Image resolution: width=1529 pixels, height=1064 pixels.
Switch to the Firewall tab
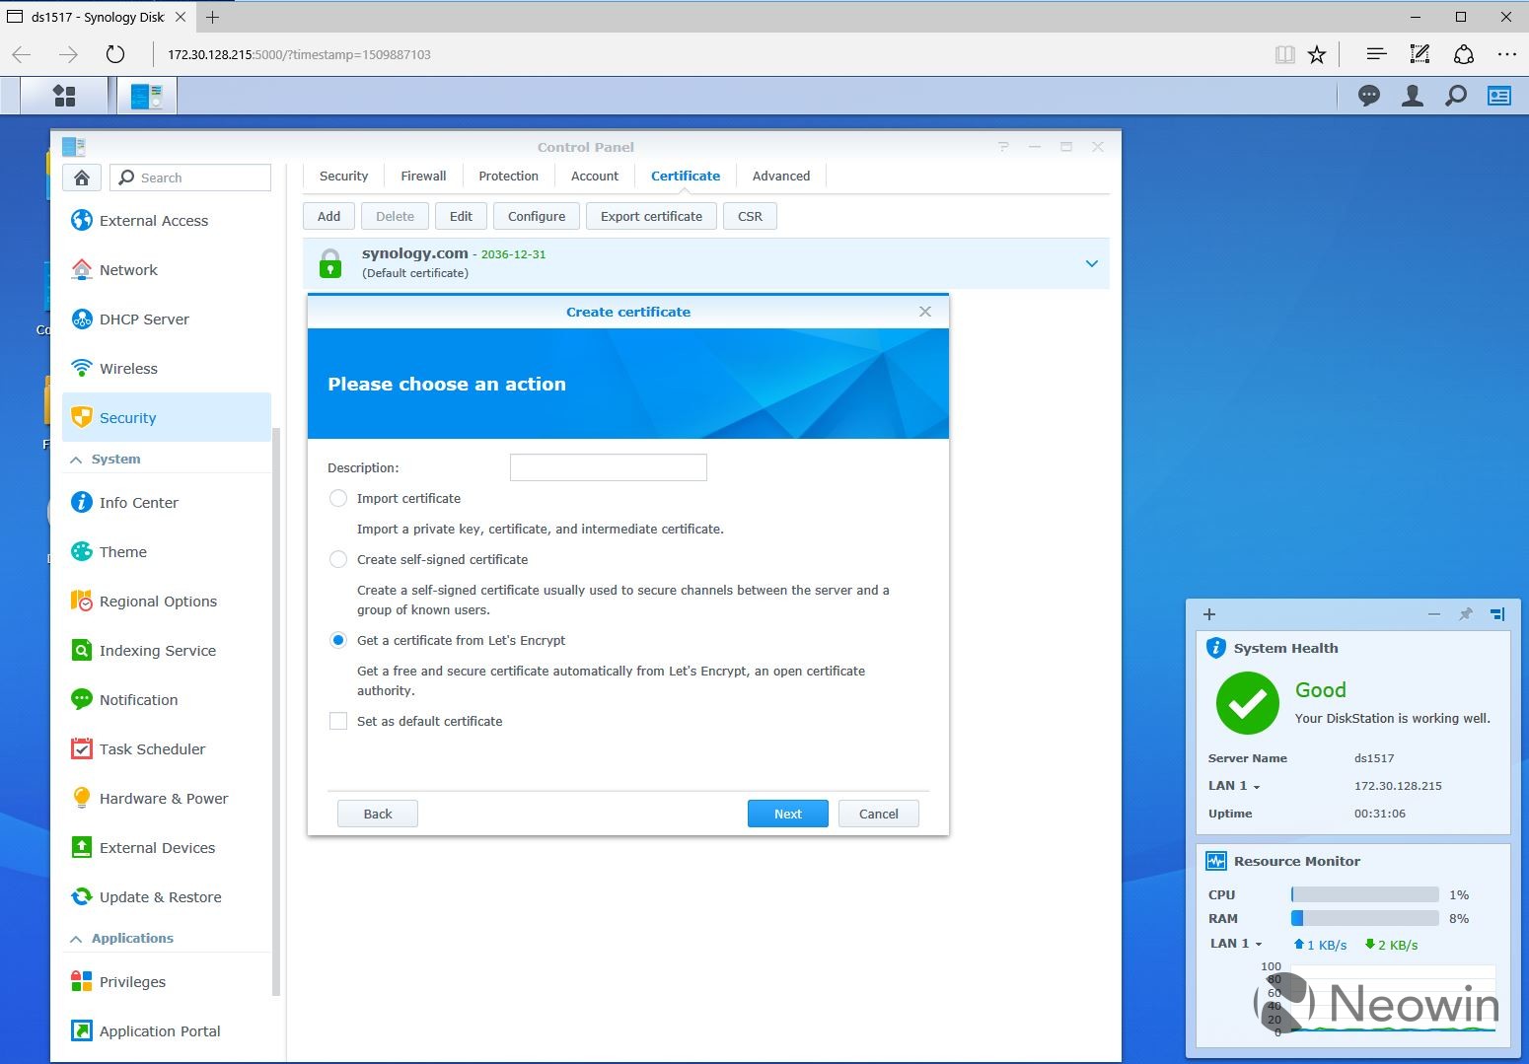(423, 176)
